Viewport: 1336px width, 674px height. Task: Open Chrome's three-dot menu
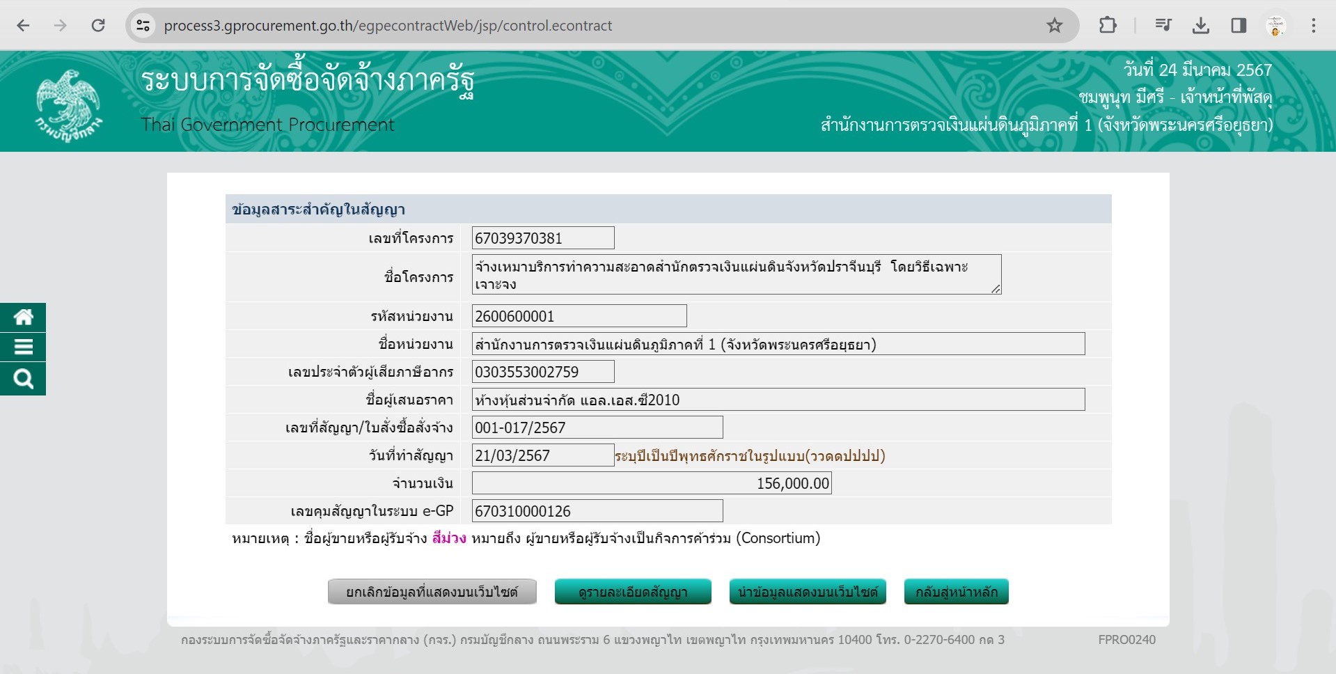click(x=1315, y=25)
